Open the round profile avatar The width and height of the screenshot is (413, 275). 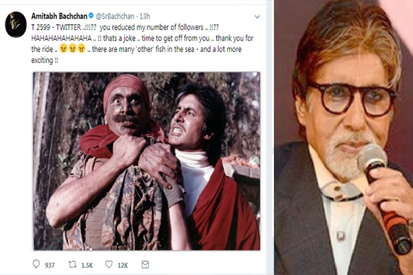tap(16, 25)
